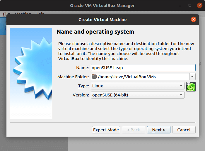Maximize the VirtualBox Manager window

tap(190, 5)
